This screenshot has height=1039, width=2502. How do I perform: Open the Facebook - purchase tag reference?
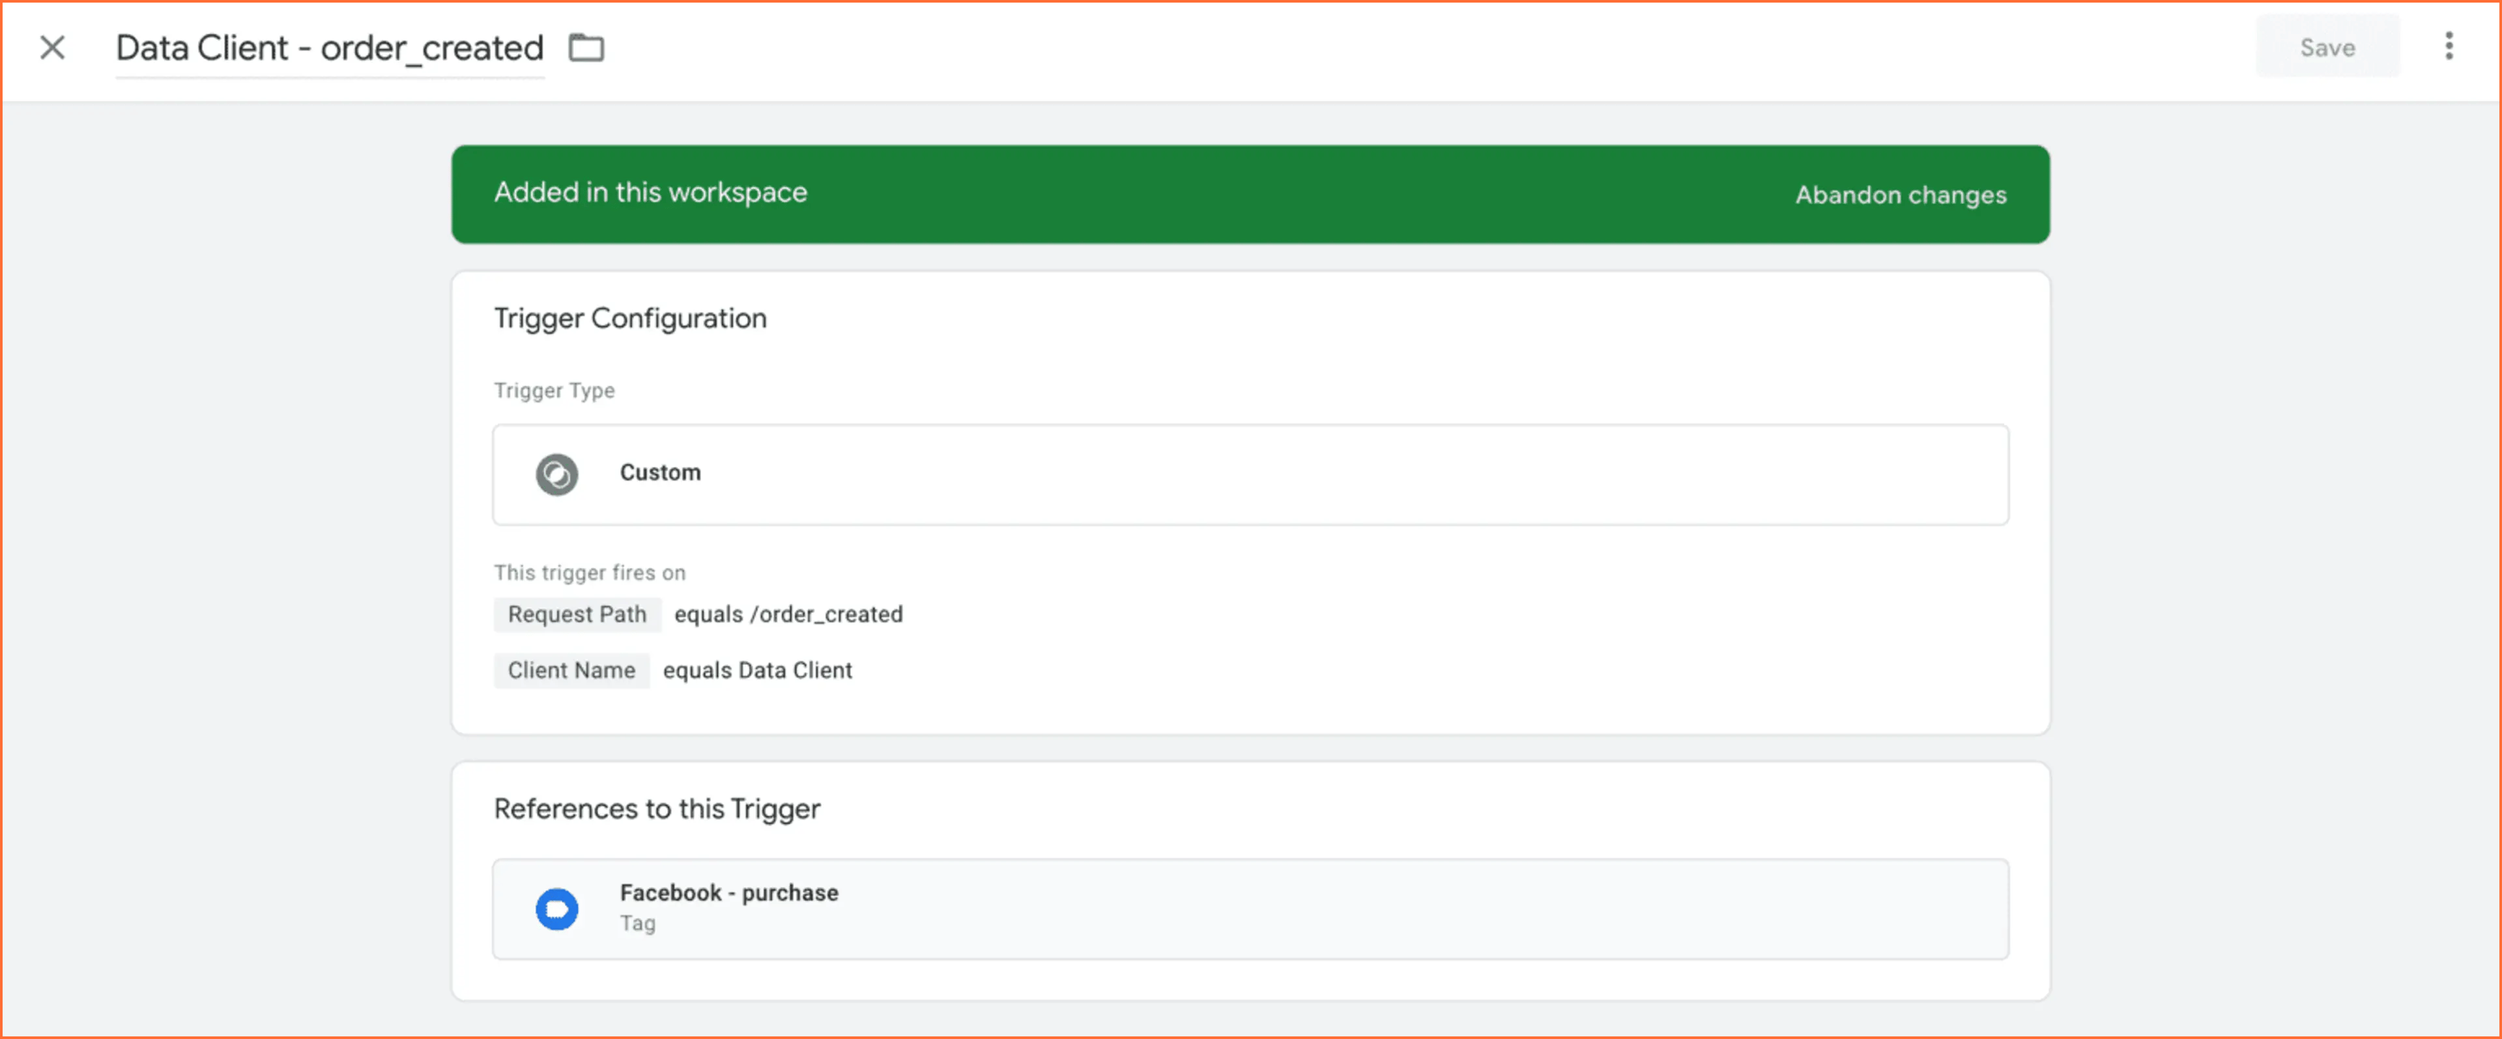[x=1250, y=909]
